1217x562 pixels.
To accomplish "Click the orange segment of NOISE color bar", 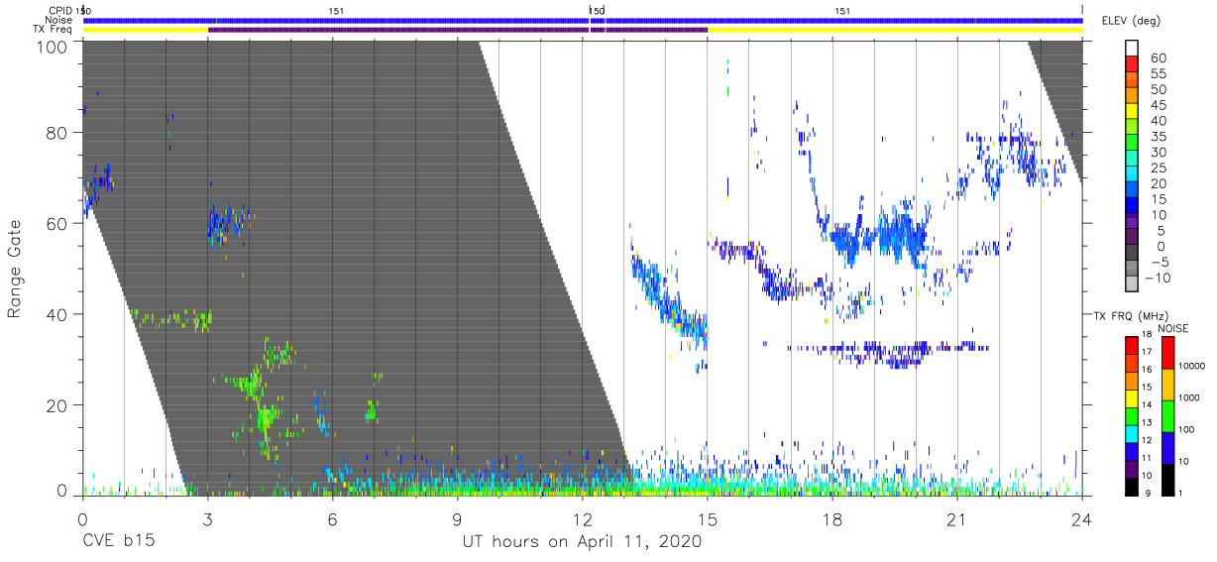I will tap(1167, 385).
